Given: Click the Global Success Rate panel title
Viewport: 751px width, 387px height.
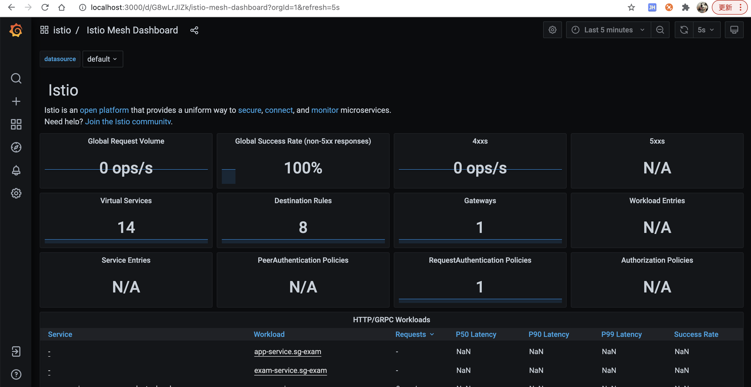Looking at the screenshot, I should pyautogui.click(x=303, y=141).
